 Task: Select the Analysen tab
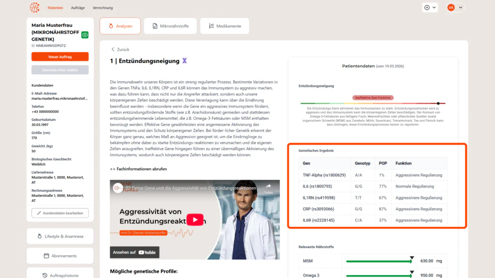pos(120,26)
